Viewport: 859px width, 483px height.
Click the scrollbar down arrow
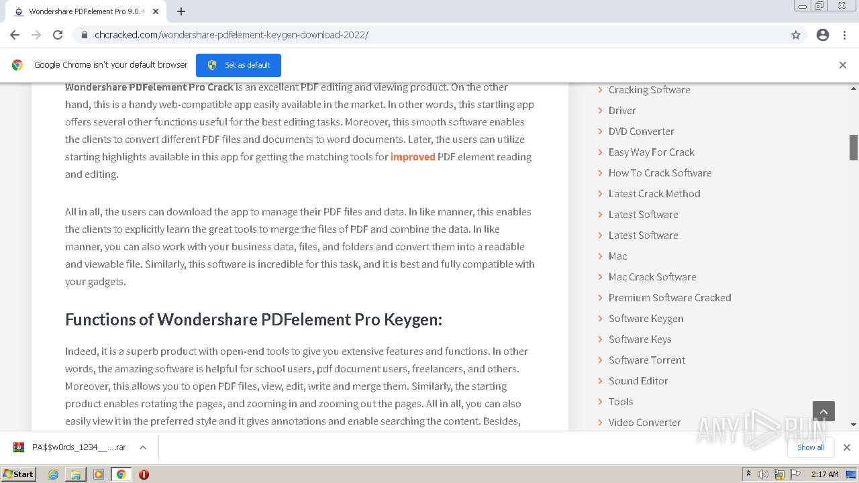tap(854, 424)
